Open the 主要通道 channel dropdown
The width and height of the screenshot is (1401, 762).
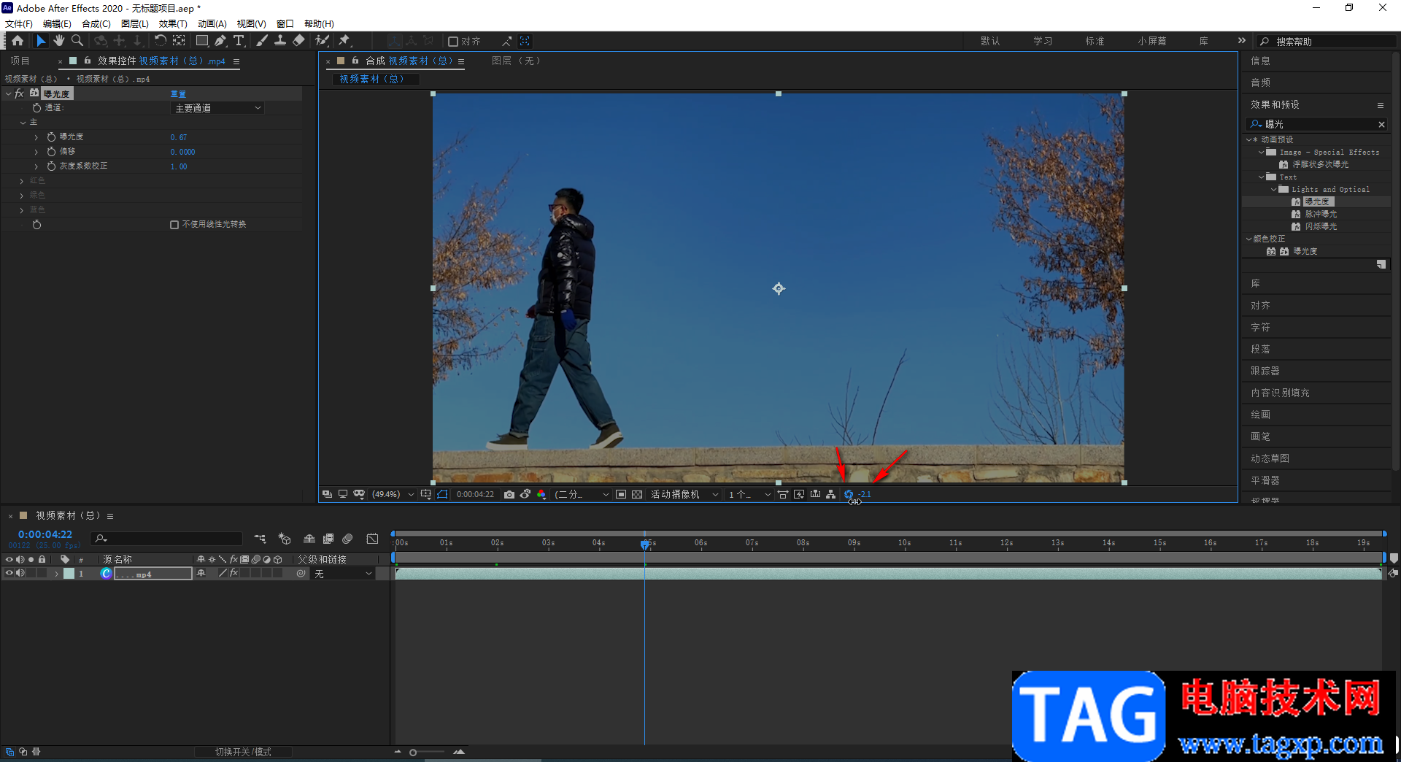click(x=217, y=108)
